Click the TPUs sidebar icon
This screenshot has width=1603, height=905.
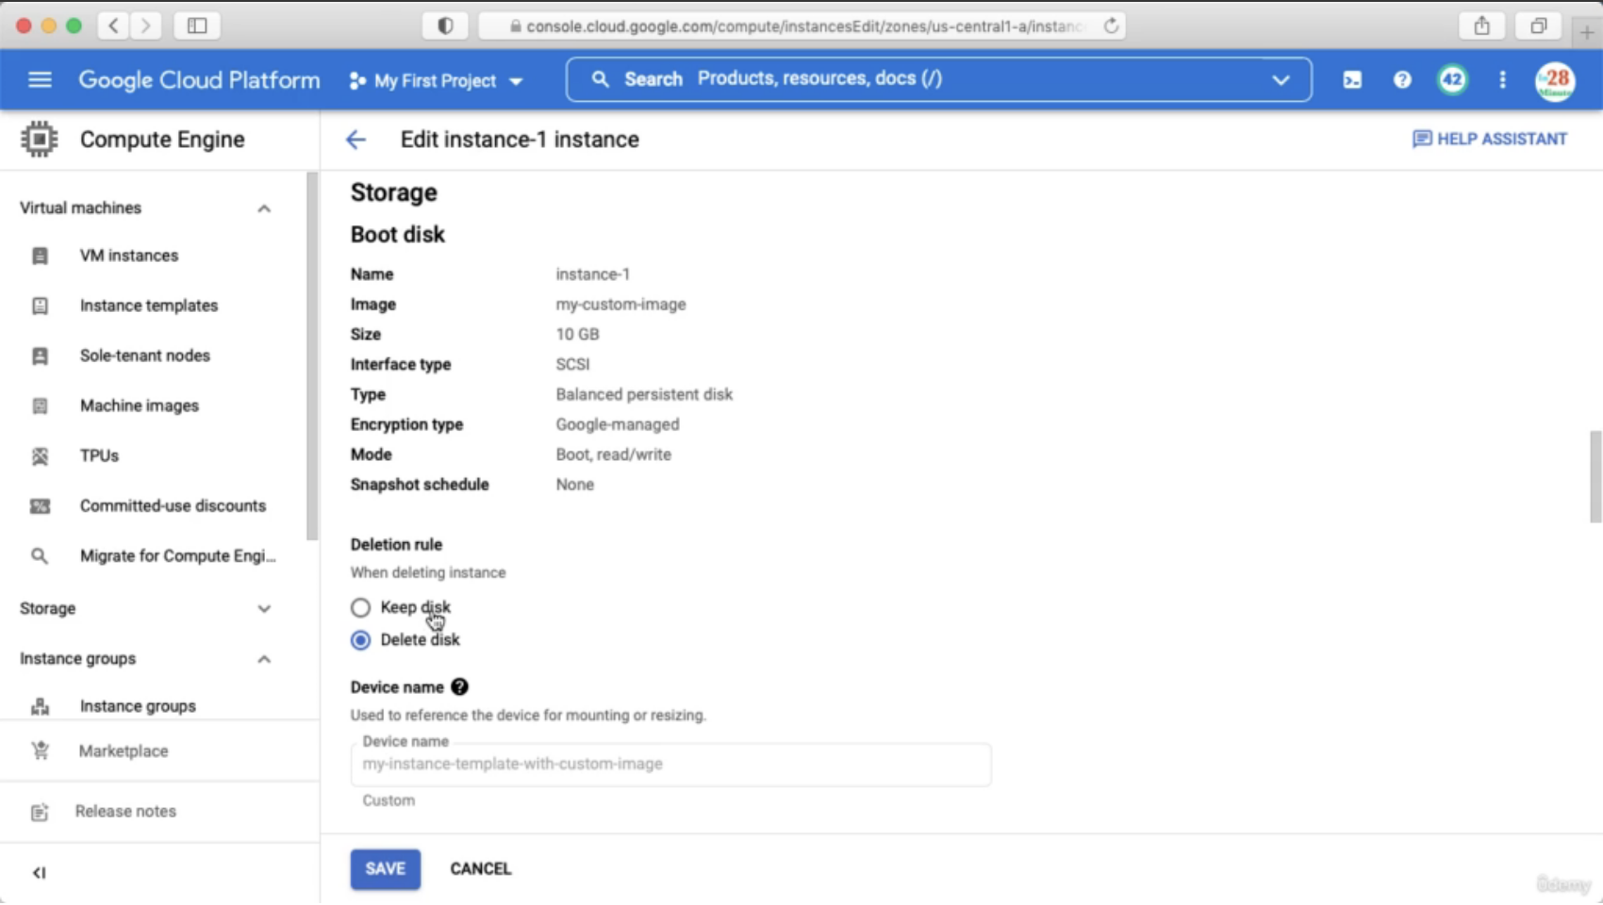tap(40, 455)
